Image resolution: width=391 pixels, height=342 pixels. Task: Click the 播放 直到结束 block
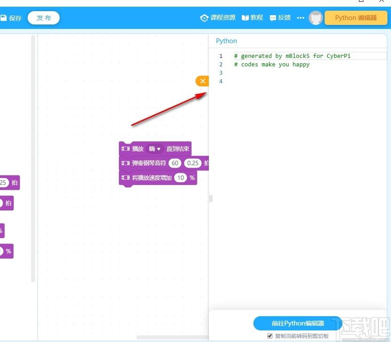click(155, 149)
